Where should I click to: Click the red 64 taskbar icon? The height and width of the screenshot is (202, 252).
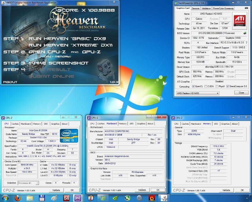[66, 198]
